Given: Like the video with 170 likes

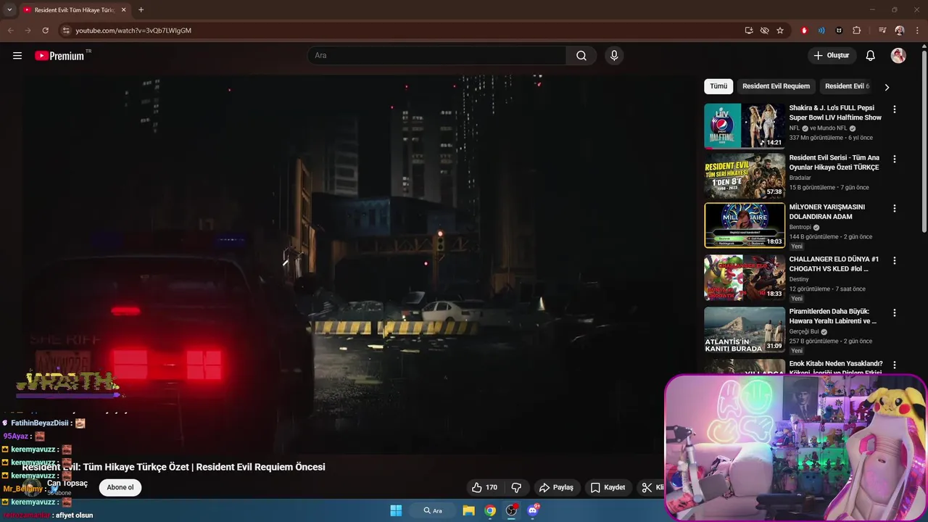Looking at the screenshot, I should pos(484,487).
